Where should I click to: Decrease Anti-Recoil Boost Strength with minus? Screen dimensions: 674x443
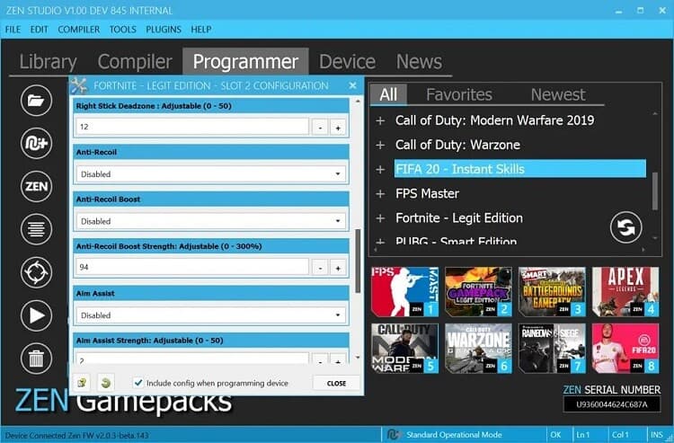320,268
